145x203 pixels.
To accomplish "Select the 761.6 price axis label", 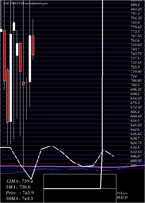I will click(135, 41).
